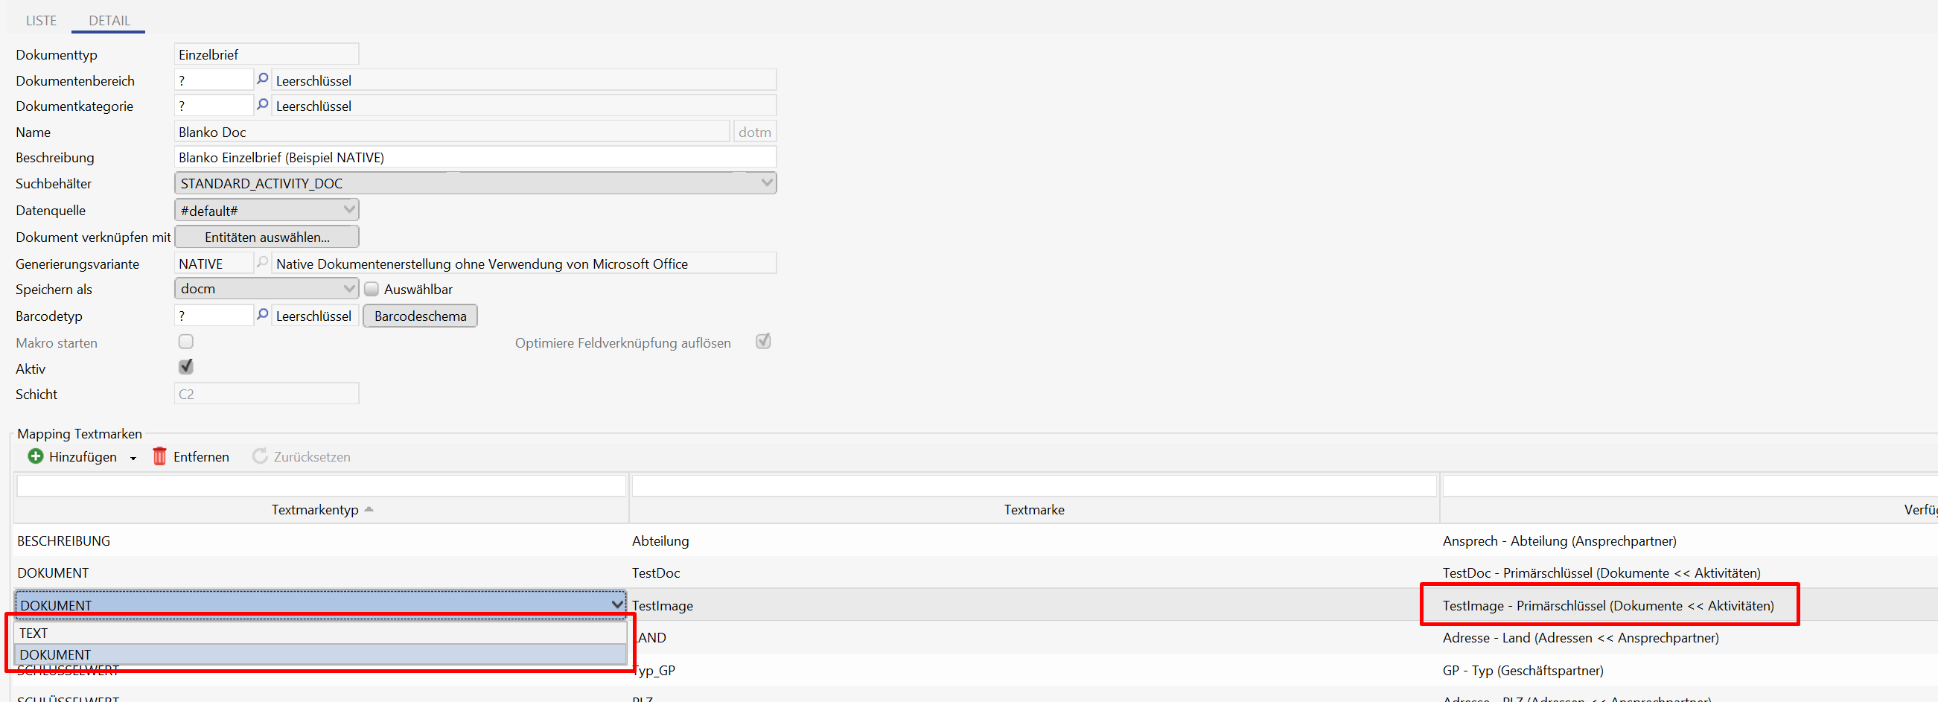Screen dimensions: 1938x702
Task: Sort by Textmarke column header
Action: pyautogui.click(x=1033, y=509)
